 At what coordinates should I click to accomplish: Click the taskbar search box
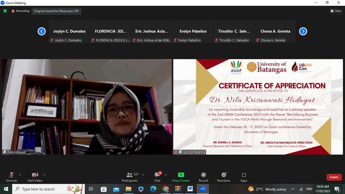(49, 189)
